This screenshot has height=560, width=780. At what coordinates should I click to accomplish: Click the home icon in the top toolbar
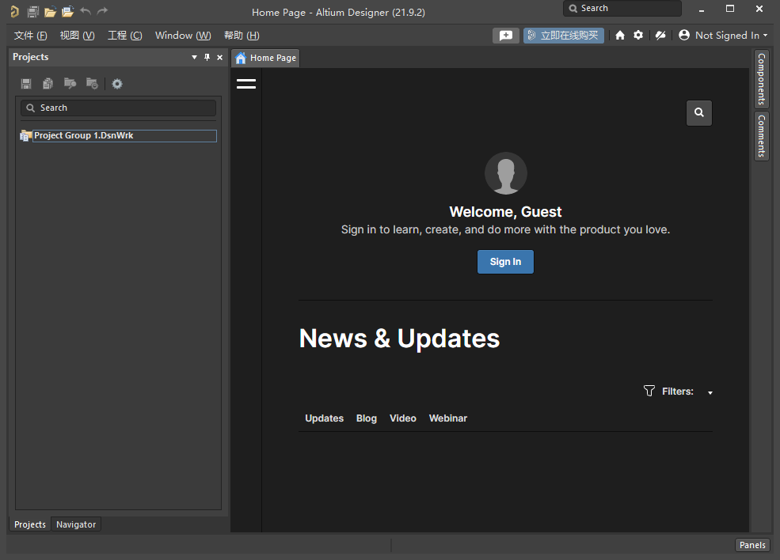pyautogui.click(x=620, y=36)
